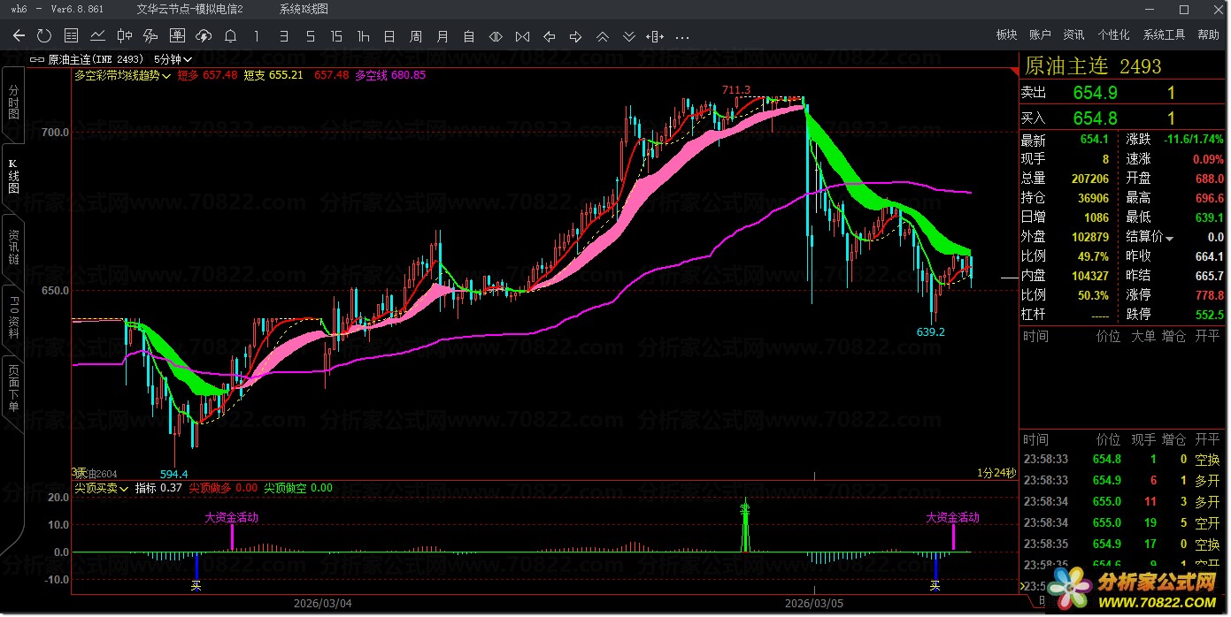Click the expand chart bow-tie icon

coord(522,36)
